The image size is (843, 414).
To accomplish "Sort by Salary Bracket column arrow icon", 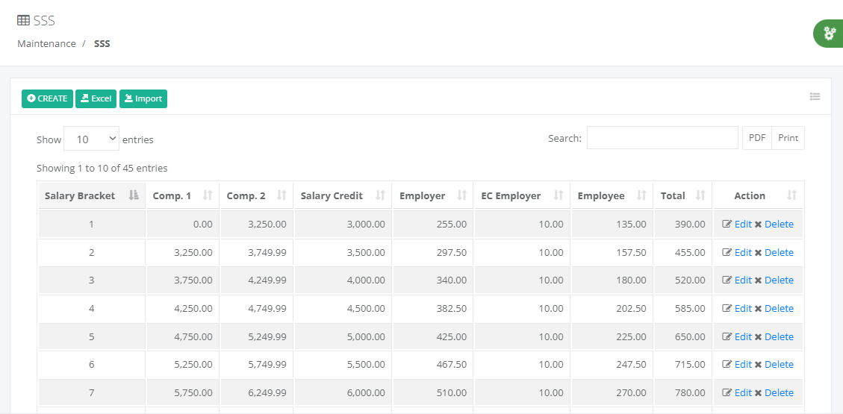I will pyautogui.click(x=134, y=195).
